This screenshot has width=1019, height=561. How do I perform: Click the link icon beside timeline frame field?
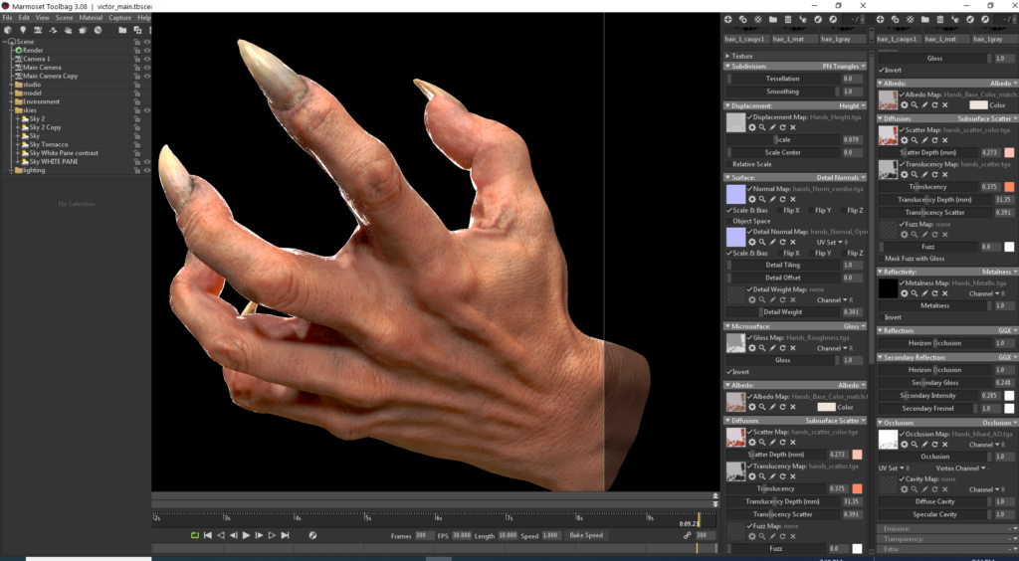point(687,536)
